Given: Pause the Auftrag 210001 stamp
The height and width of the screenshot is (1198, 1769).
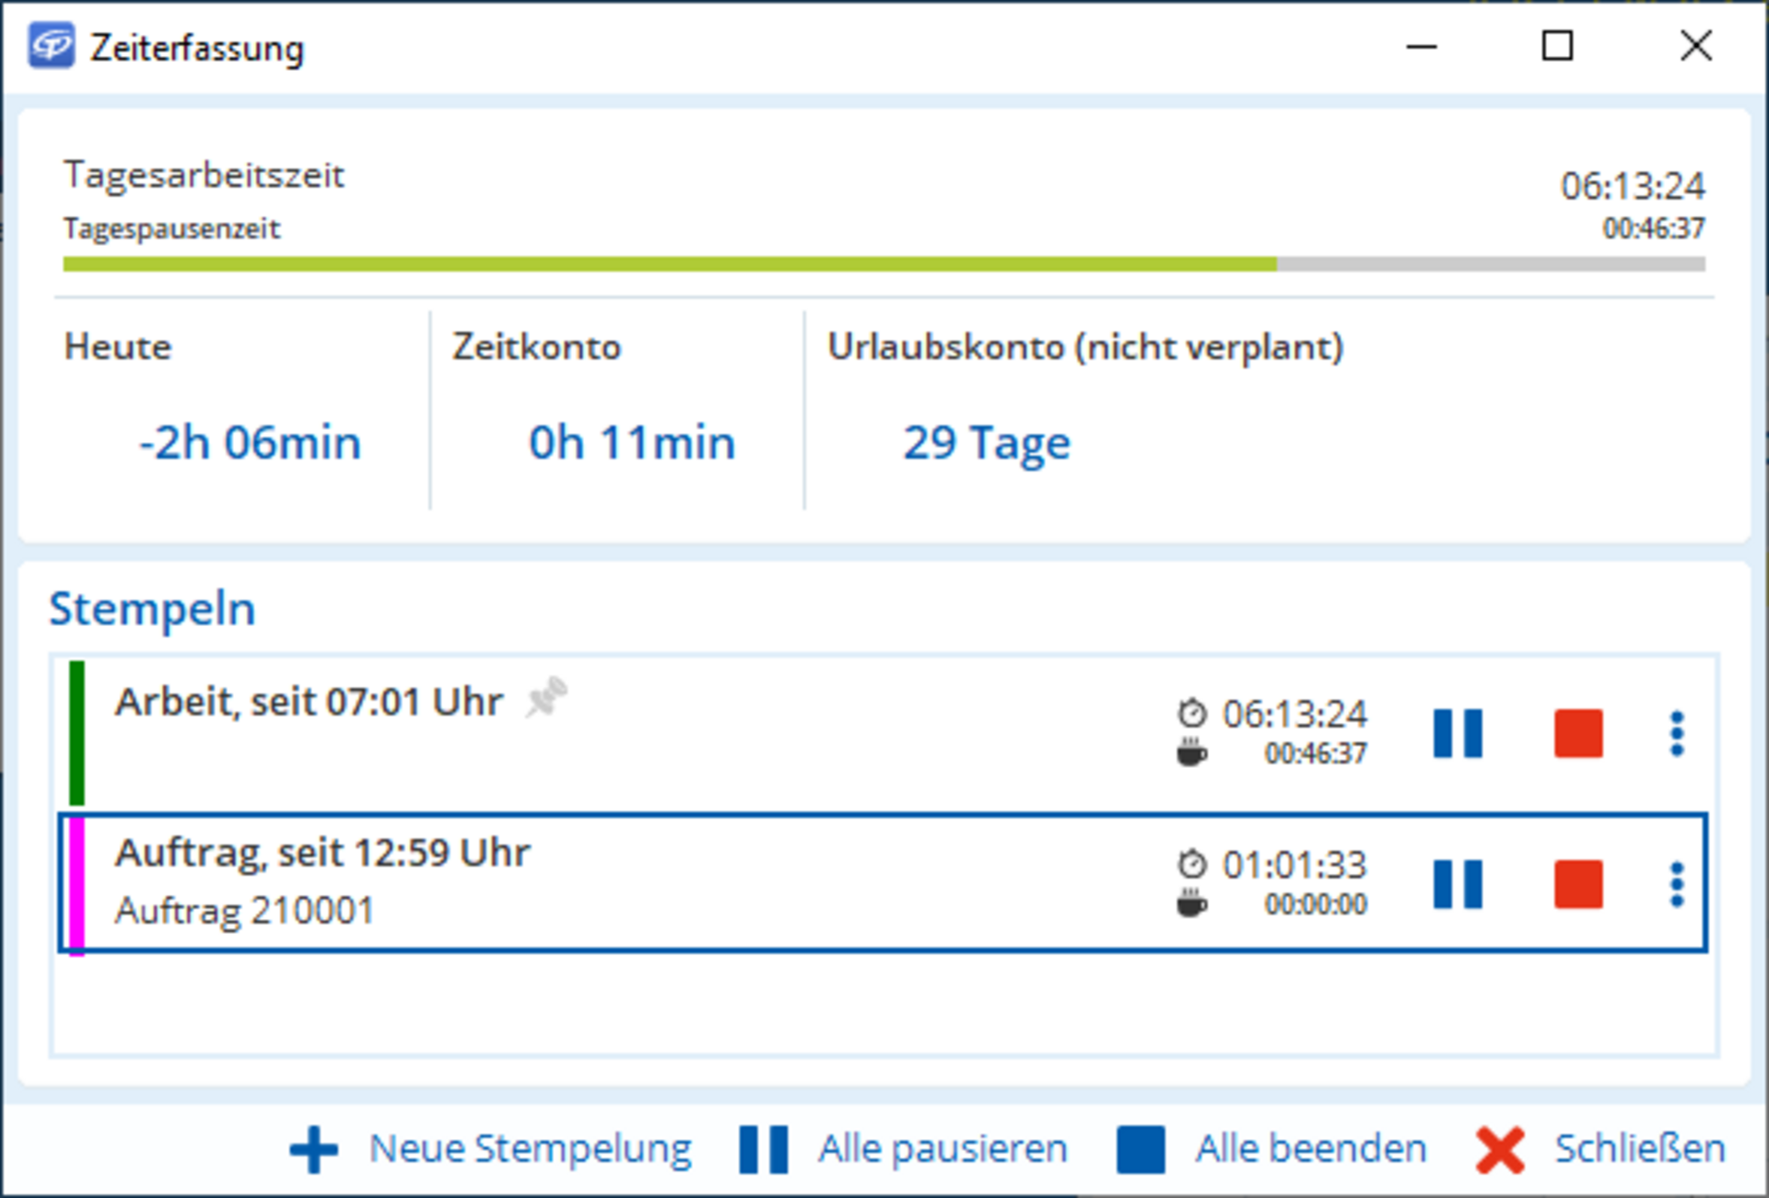Looking at the screenshot, I should (x=1458, y=884).
